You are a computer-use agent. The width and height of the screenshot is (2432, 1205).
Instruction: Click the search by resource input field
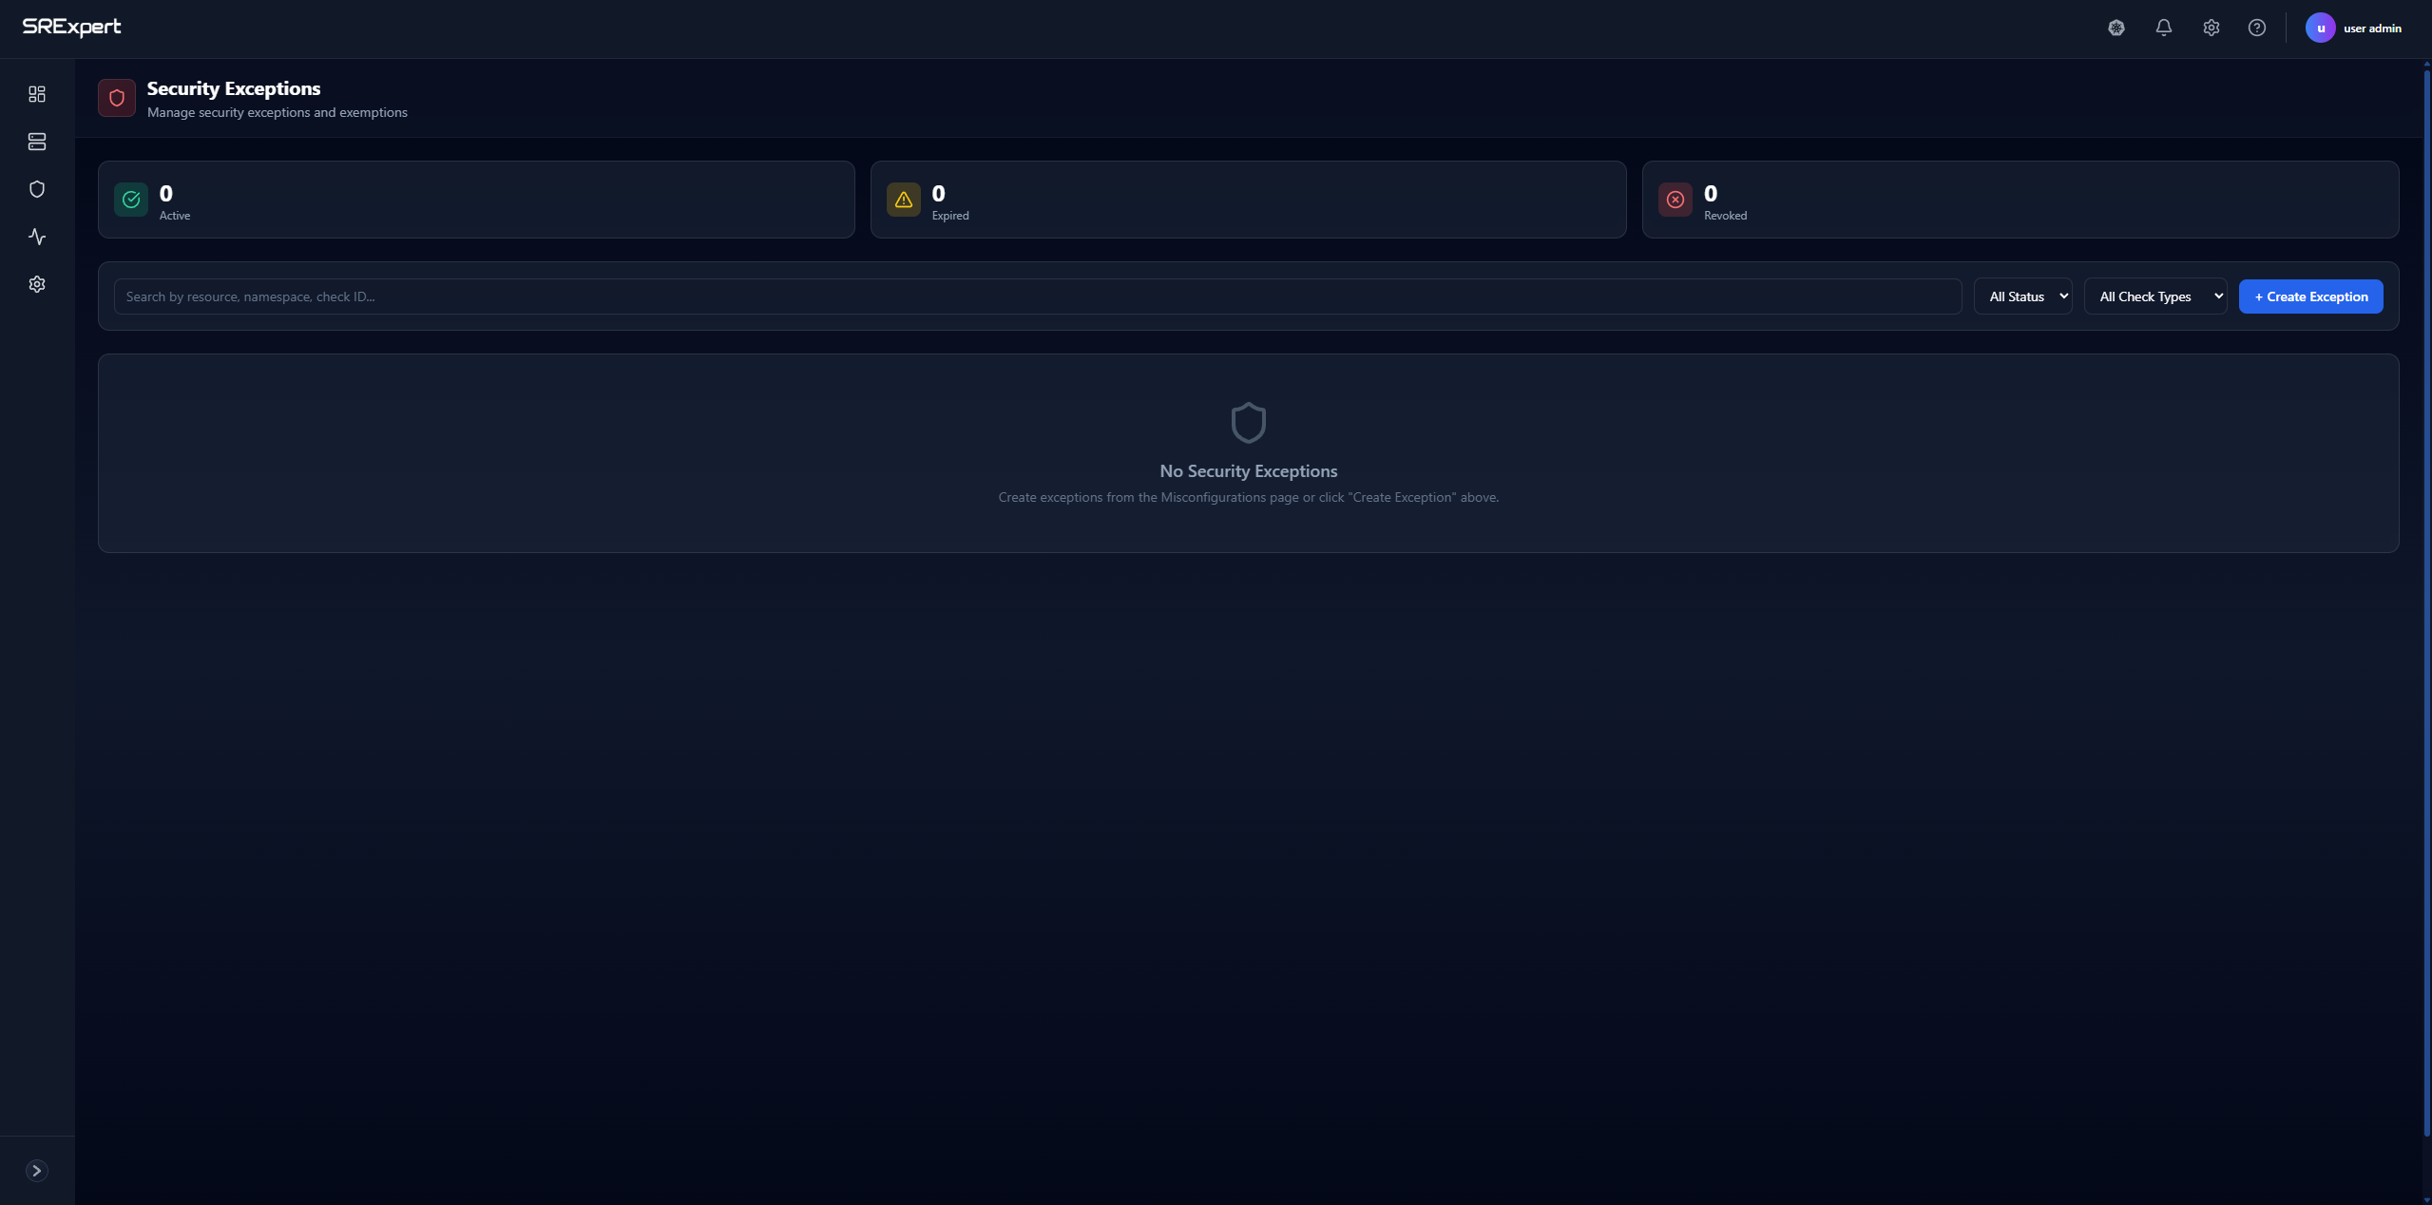point(1037,296)
